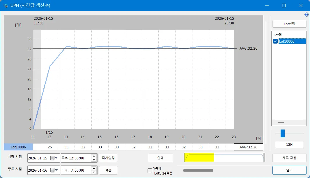Click the 다시설정 reset button
This screenshot has width=310, height=178.
click(108, 158)
